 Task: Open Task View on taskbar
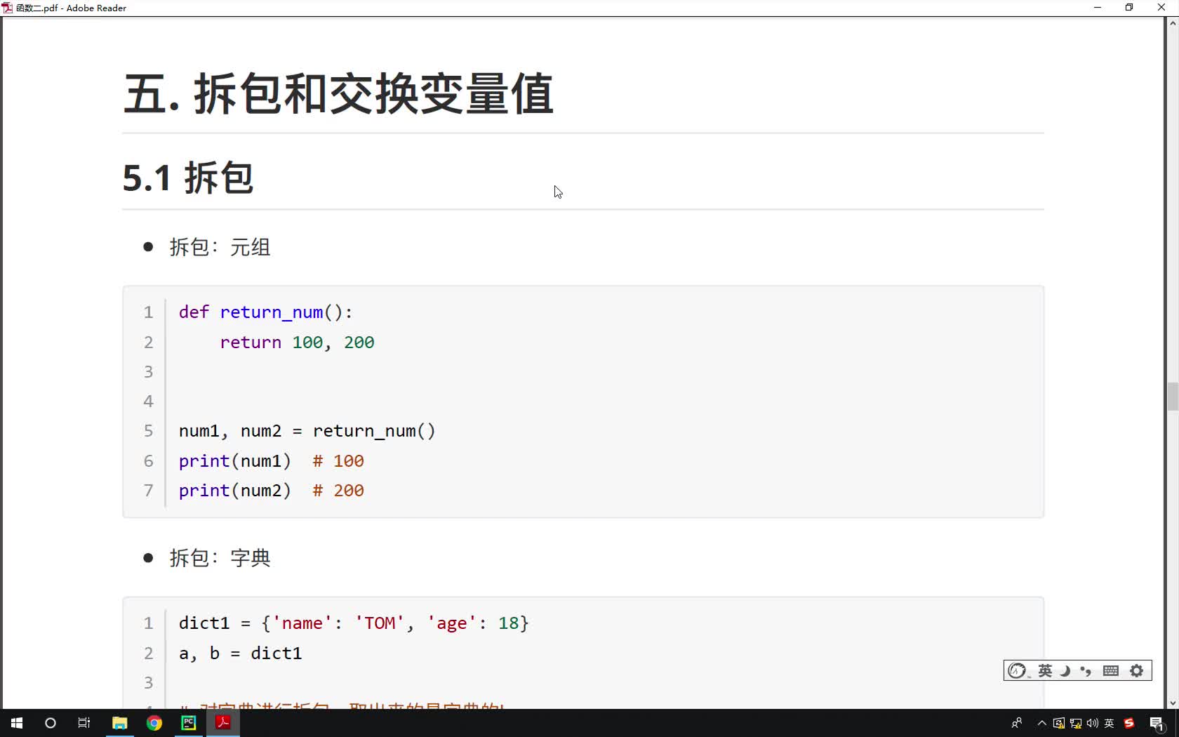[84, 723]
